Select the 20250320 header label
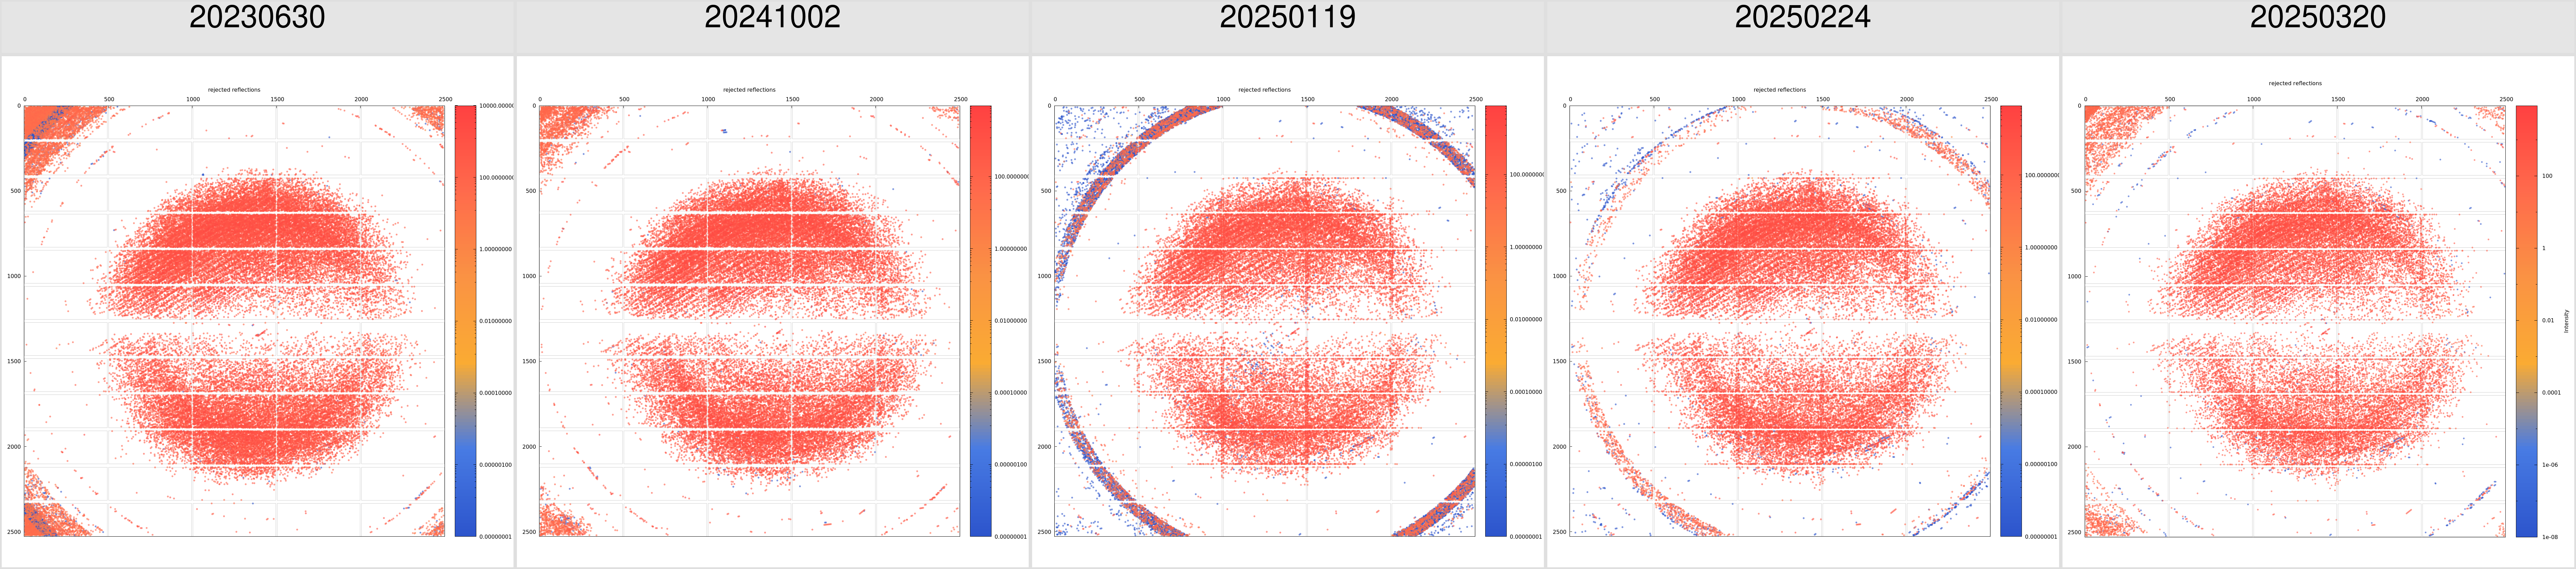This screenshot has width=2576, height=569. [2317, 17]
